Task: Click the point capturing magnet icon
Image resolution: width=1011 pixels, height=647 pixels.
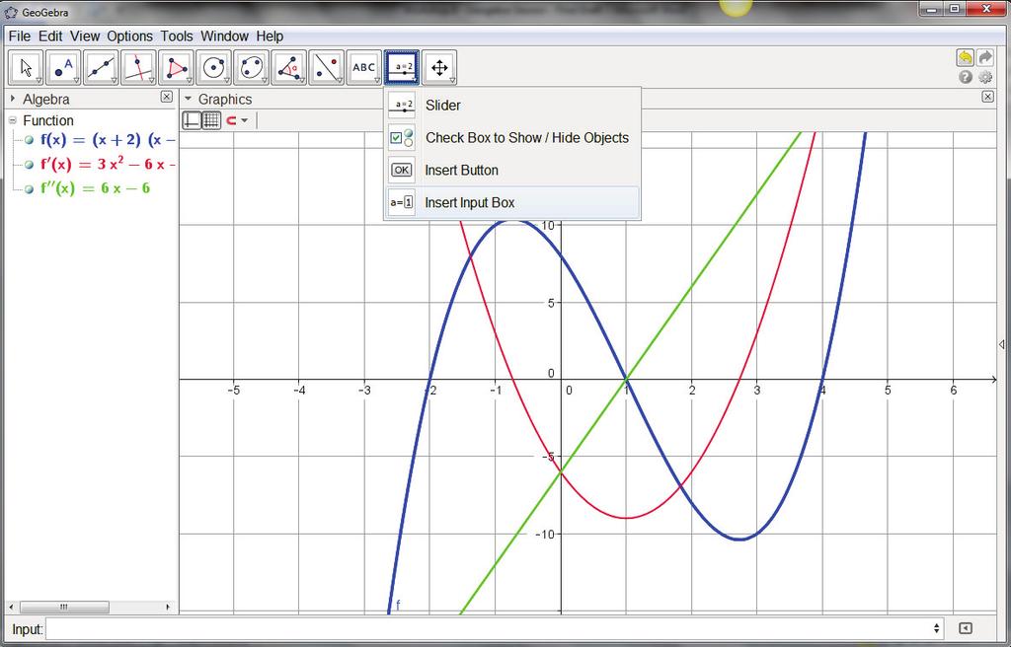Action: 231,120
